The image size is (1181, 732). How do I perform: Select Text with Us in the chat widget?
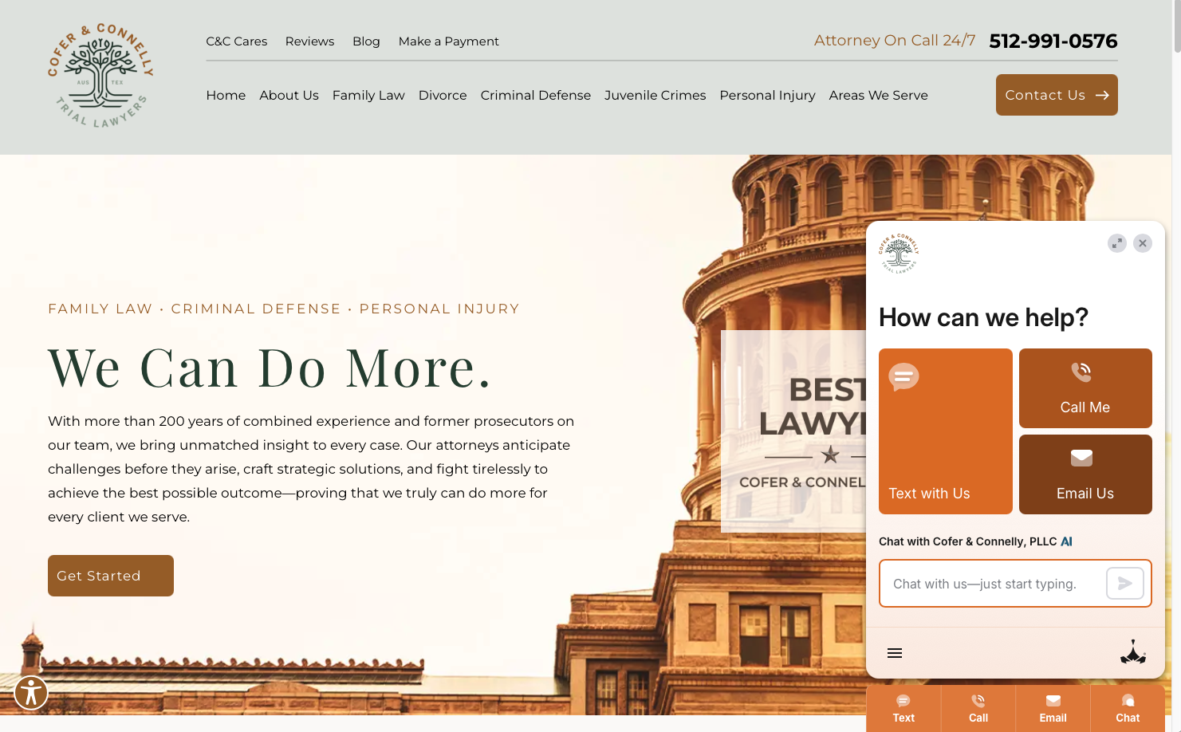[945, 431]
